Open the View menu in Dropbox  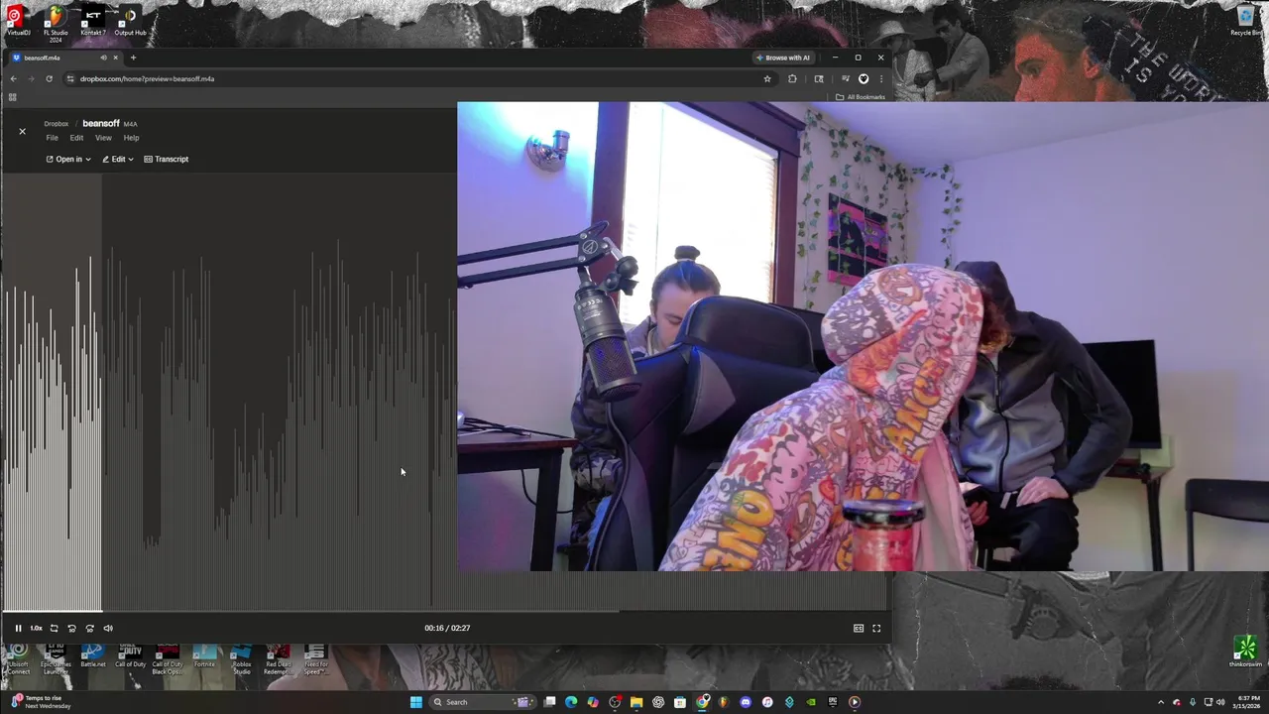(x=103, y=138)
